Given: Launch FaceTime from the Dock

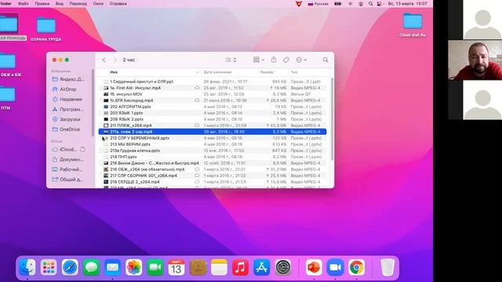Looking at the screenshot, I should click(x=155, y=267).
